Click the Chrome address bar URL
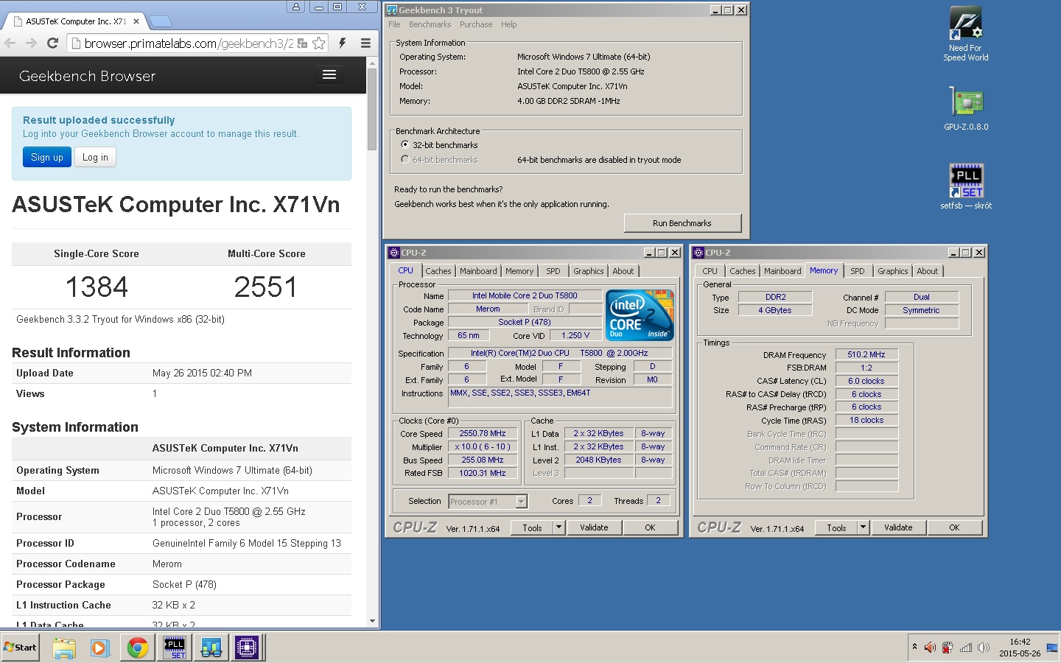 click(x=189, y=43)
